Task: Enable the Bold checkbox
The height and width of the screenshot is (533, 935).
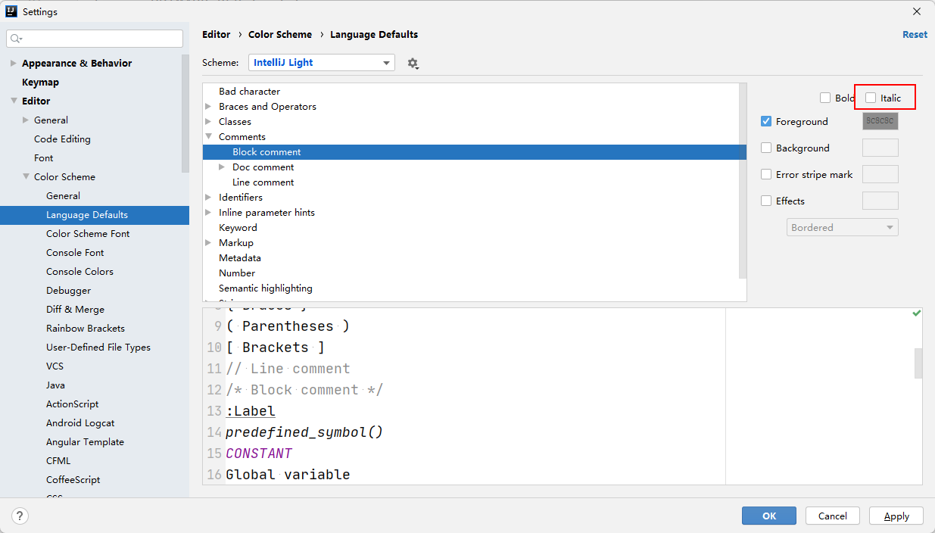Action: pyautogui.click(x=825, y=98)
